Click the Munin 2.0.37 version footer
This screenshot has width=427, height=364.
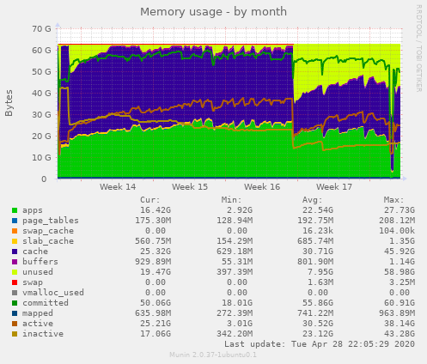[213, 355]
